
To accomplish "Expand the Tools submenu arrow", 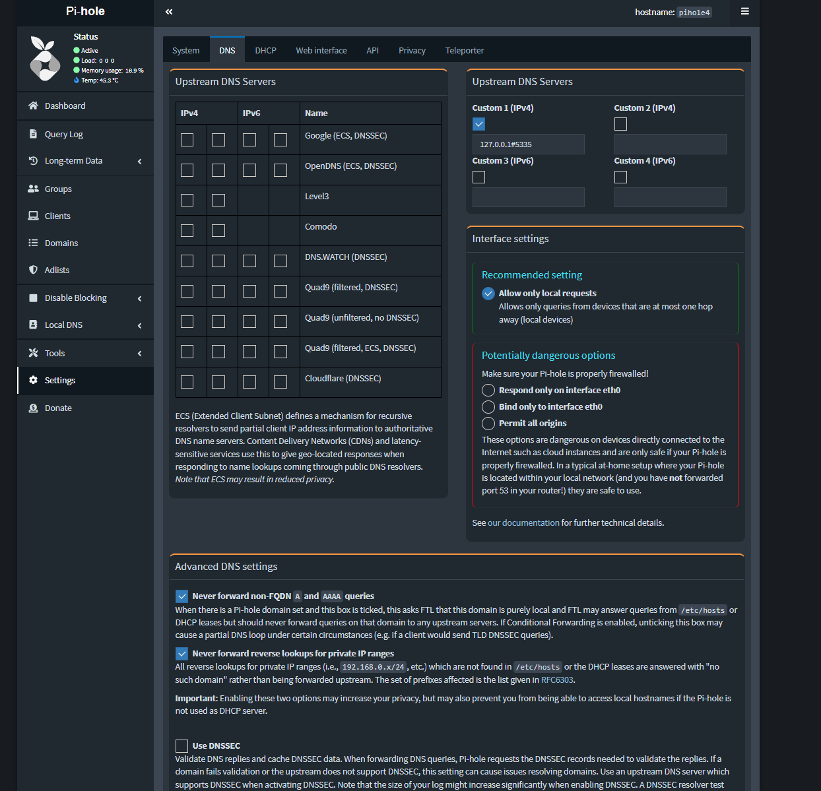I will pos(139,354).
